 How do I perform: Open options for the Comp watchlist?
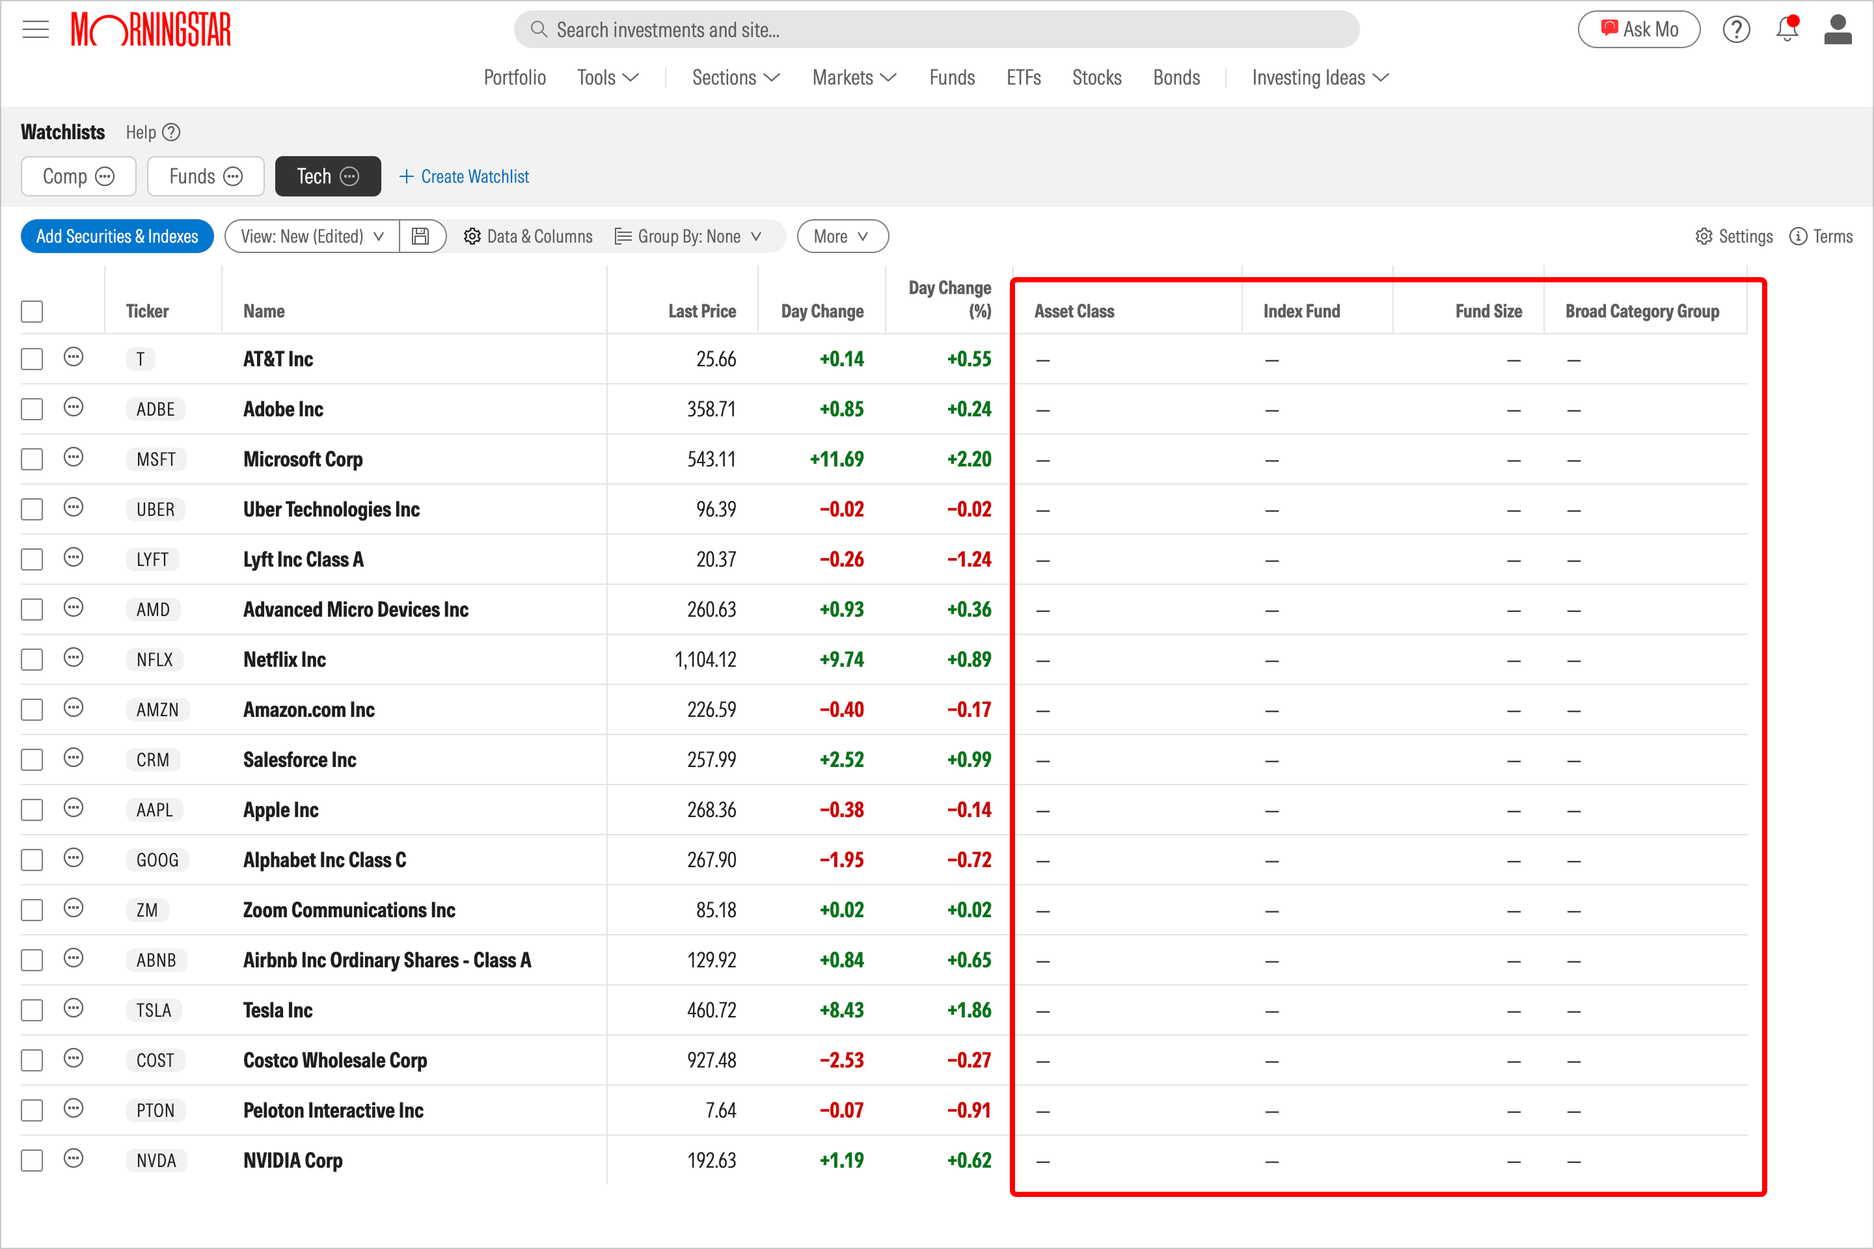click(x=105, y=176)
